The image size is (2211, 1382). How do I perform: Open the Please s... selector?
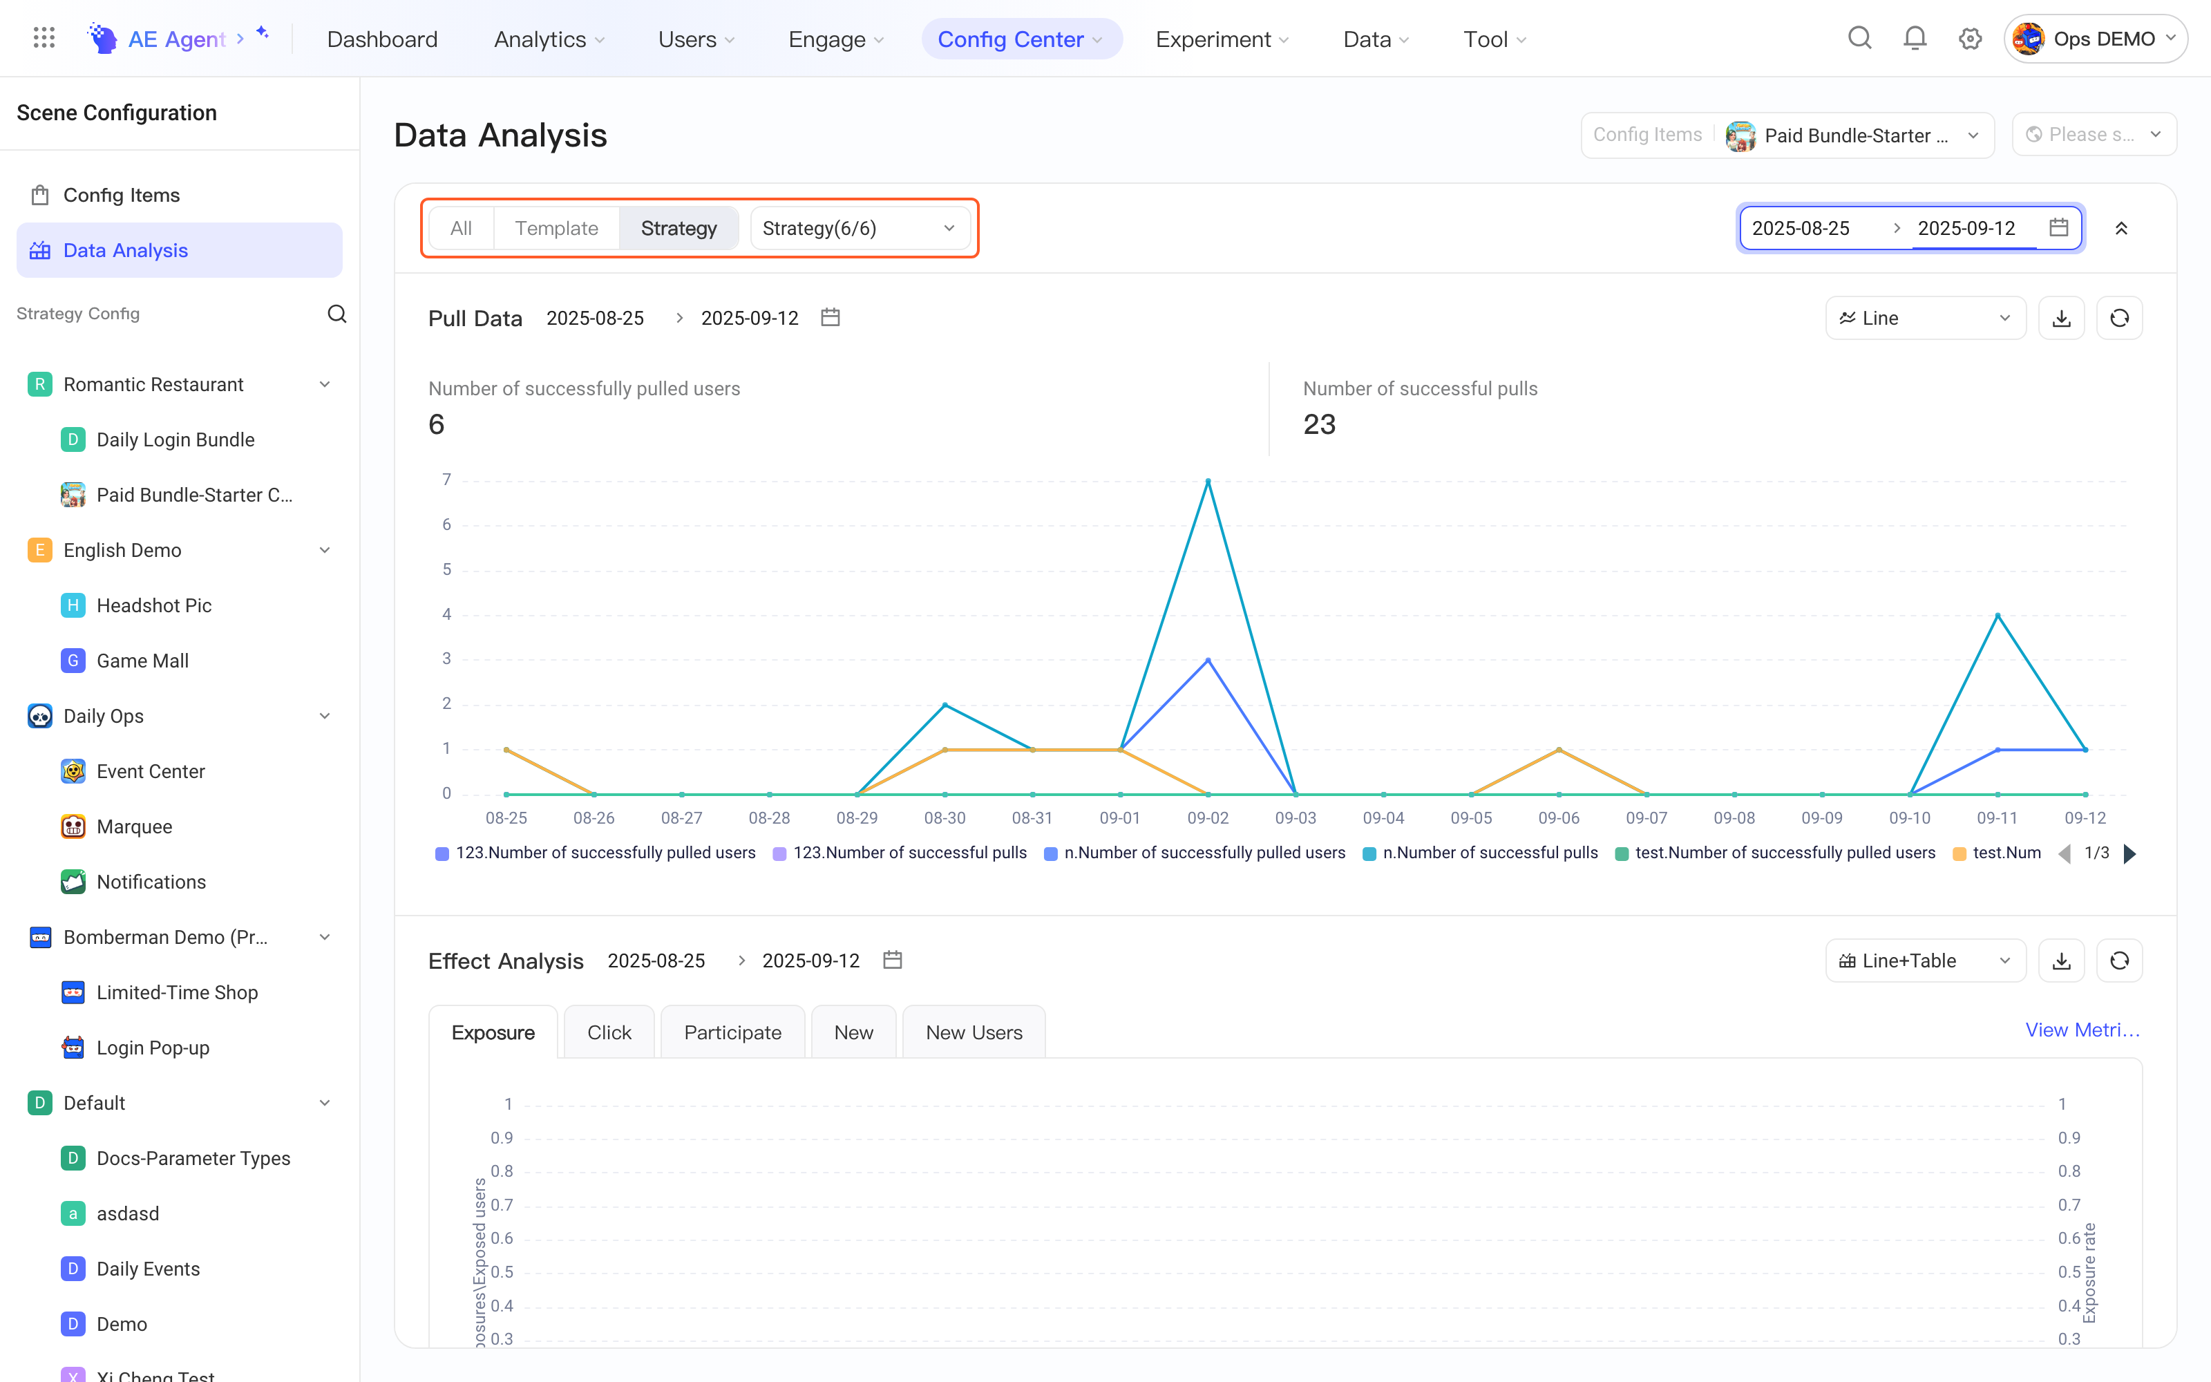[x=2094, y=135]
